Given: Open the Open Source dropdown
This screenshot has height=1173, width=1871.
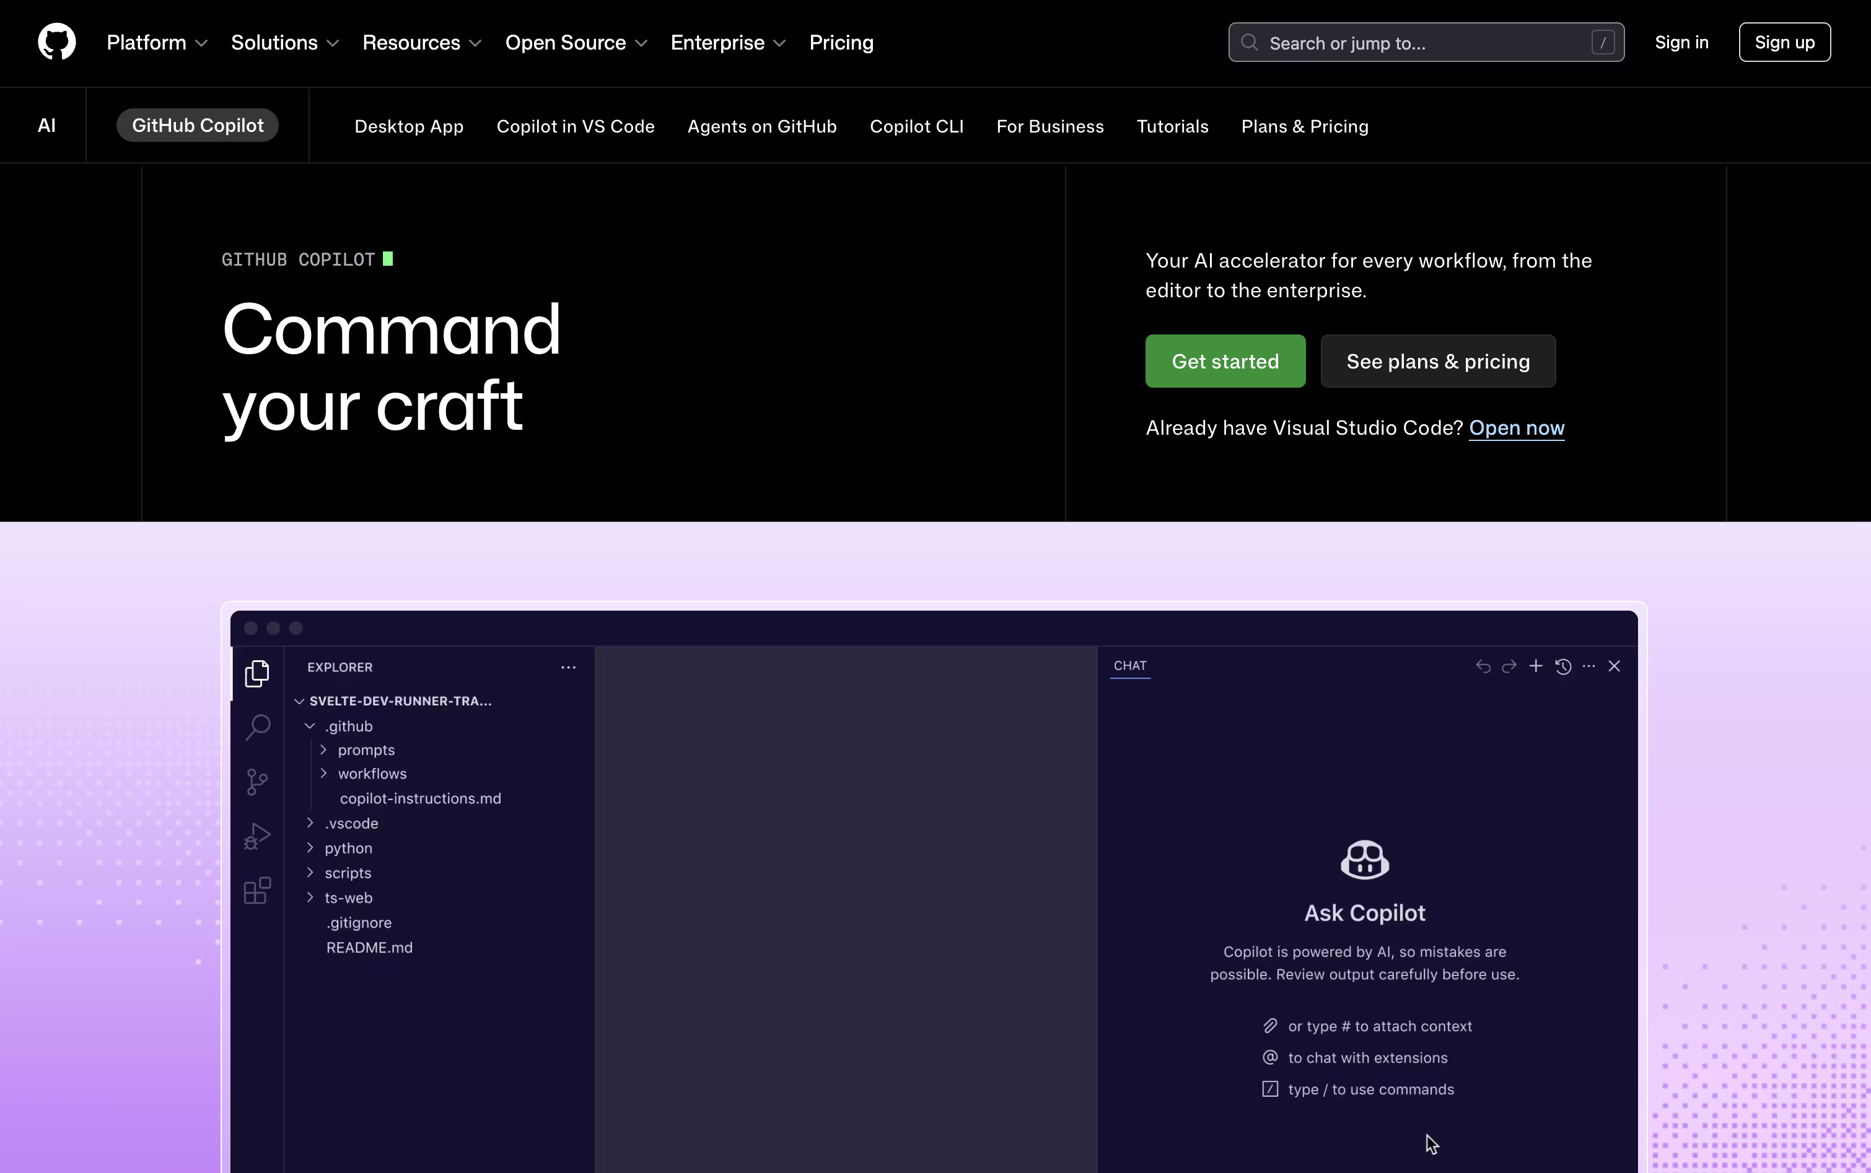Looking at the screenshot, I should click(577, 43).
